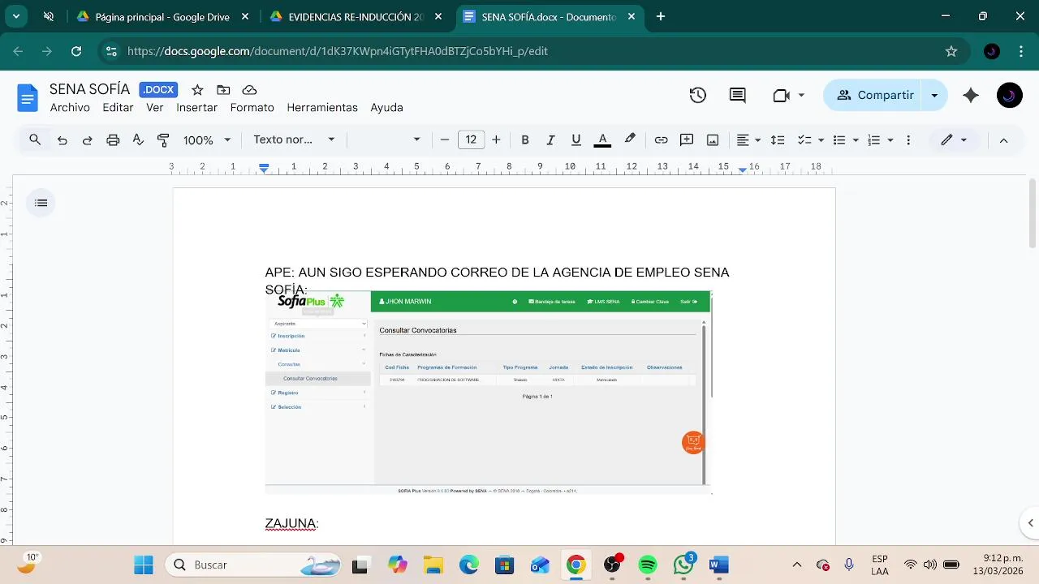1039x584 pixels.
Task: Decrease the font size
Action: 445,140
